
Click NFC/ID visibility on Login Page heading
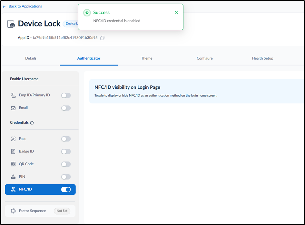[127, 87]
